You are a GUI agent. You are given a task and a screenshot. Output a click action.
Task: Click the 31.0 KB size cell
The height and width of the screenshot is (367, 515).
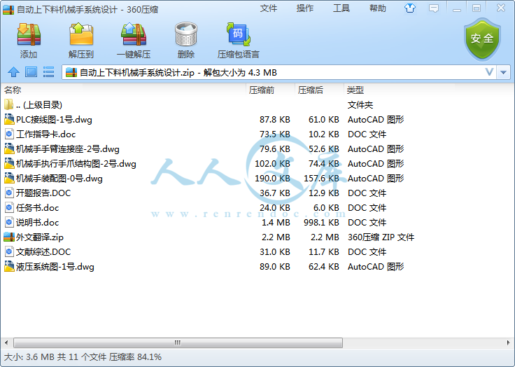coord(275,252)
